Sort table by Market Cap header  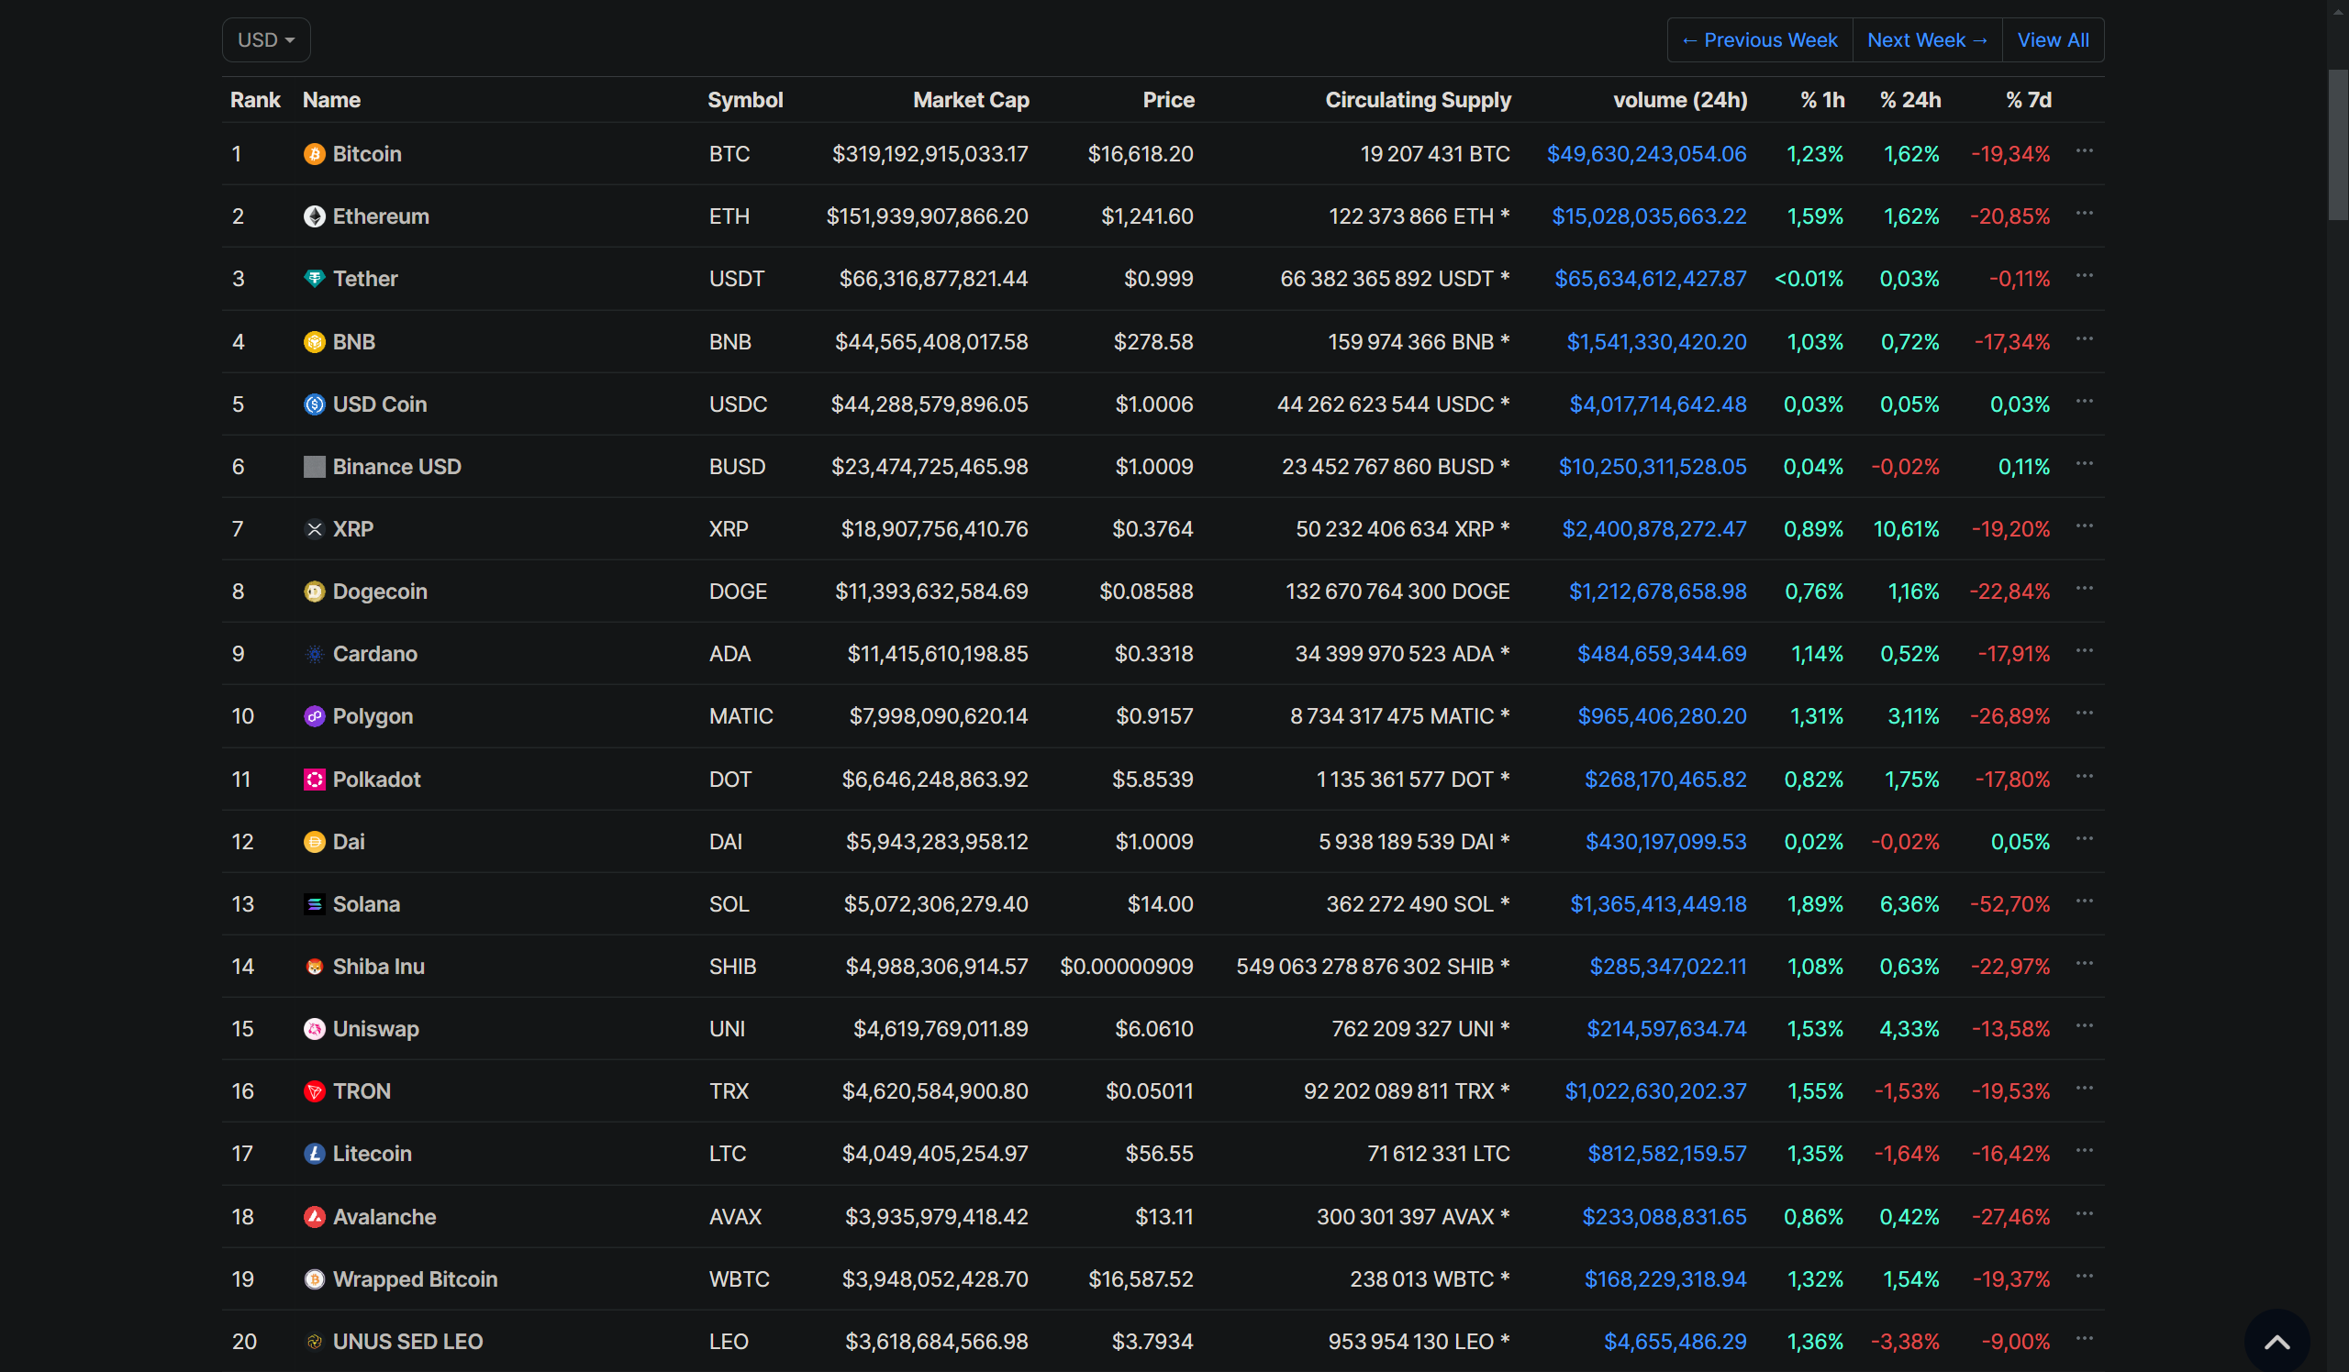tap(971, 100)
